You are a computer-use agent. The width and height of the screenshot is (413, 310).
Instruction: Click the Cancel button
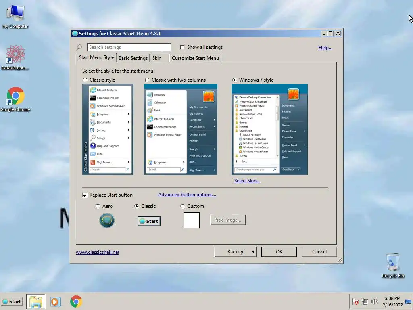click(319, 252)
